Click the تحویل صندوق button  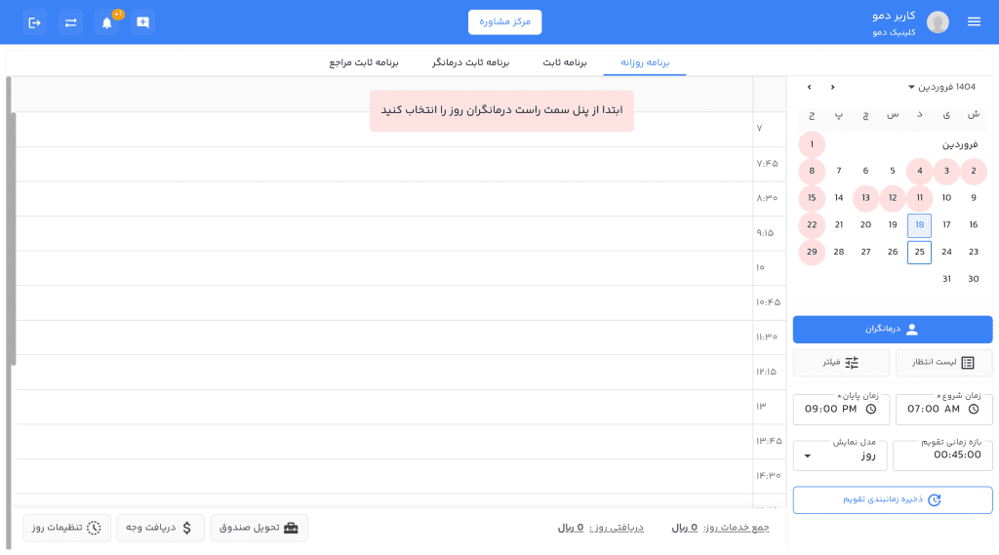(259, 528)
